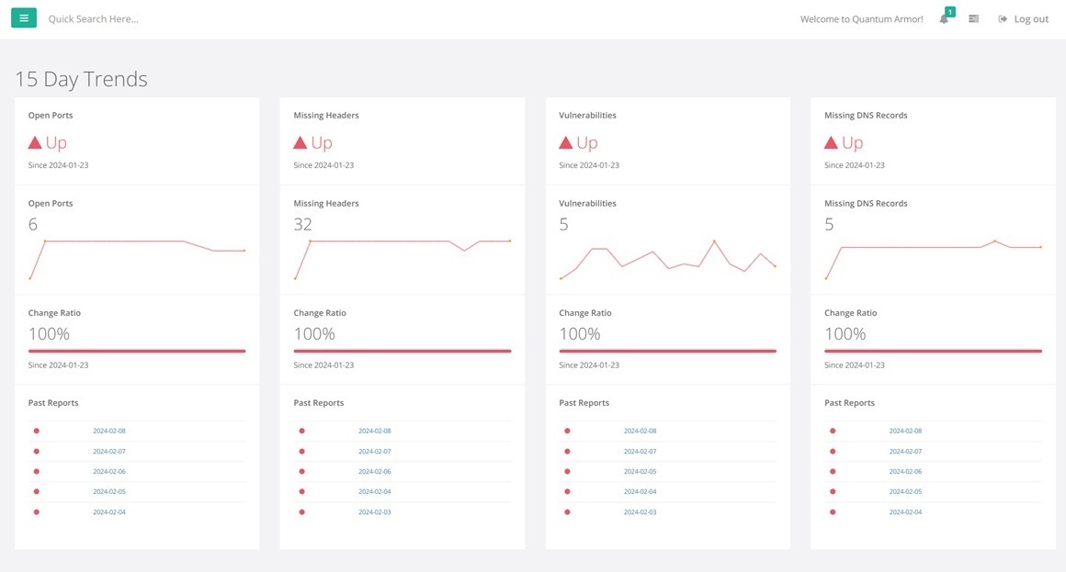
Task: Click the Up triangle on Vulnerabilities card
Action: pyautogui.click(x=566, y=141)
